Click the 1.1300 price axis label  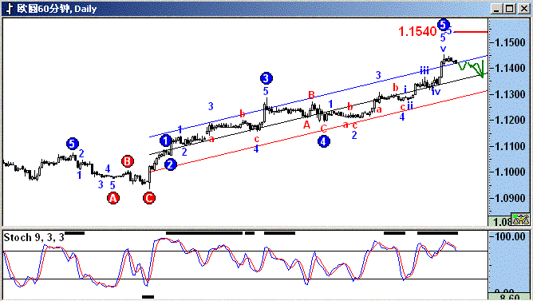pos(510,94)
